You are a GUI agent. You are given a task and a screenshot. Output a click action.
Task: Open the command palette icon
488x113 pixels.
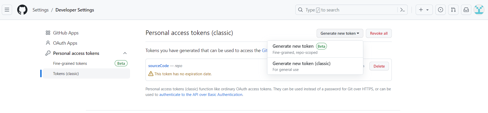403,10
